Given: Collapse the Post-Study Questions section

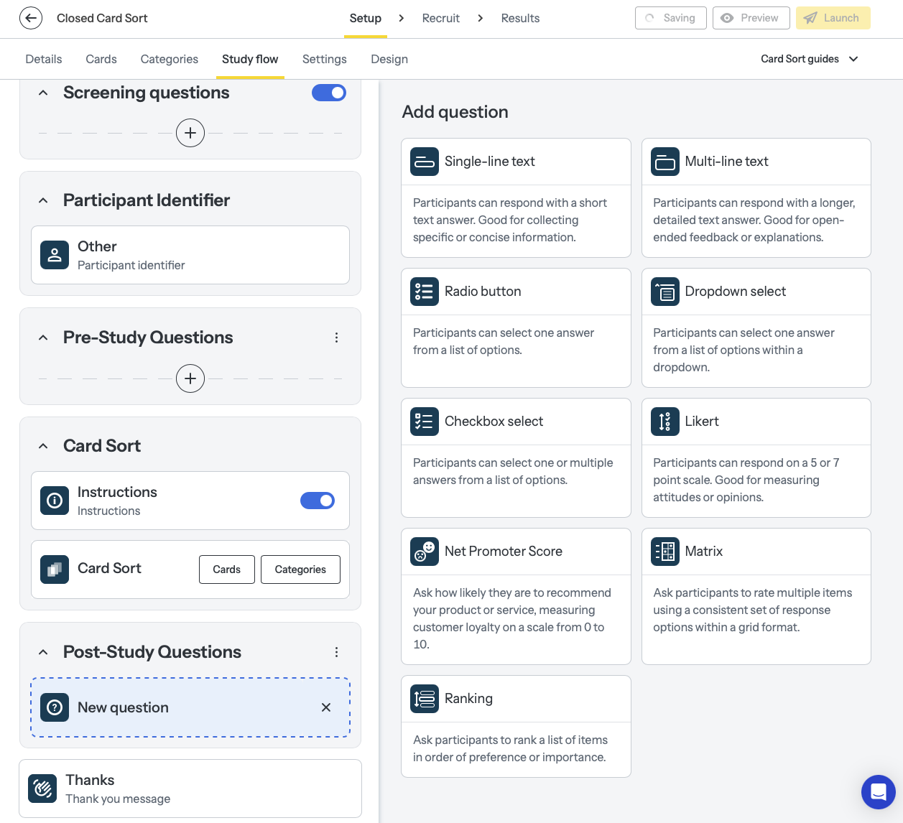Looking at the screenshot, I should [x=42, y=651].
